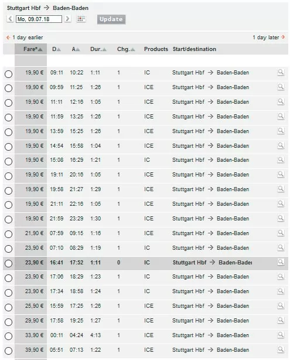The width and height of the screenshot is (290, 360).
Task: View details magnifier for 21:59 departure
Action: tap(281, 218)
